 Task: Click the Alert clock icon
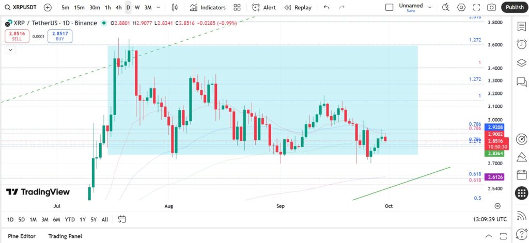(x=256, y=7)
